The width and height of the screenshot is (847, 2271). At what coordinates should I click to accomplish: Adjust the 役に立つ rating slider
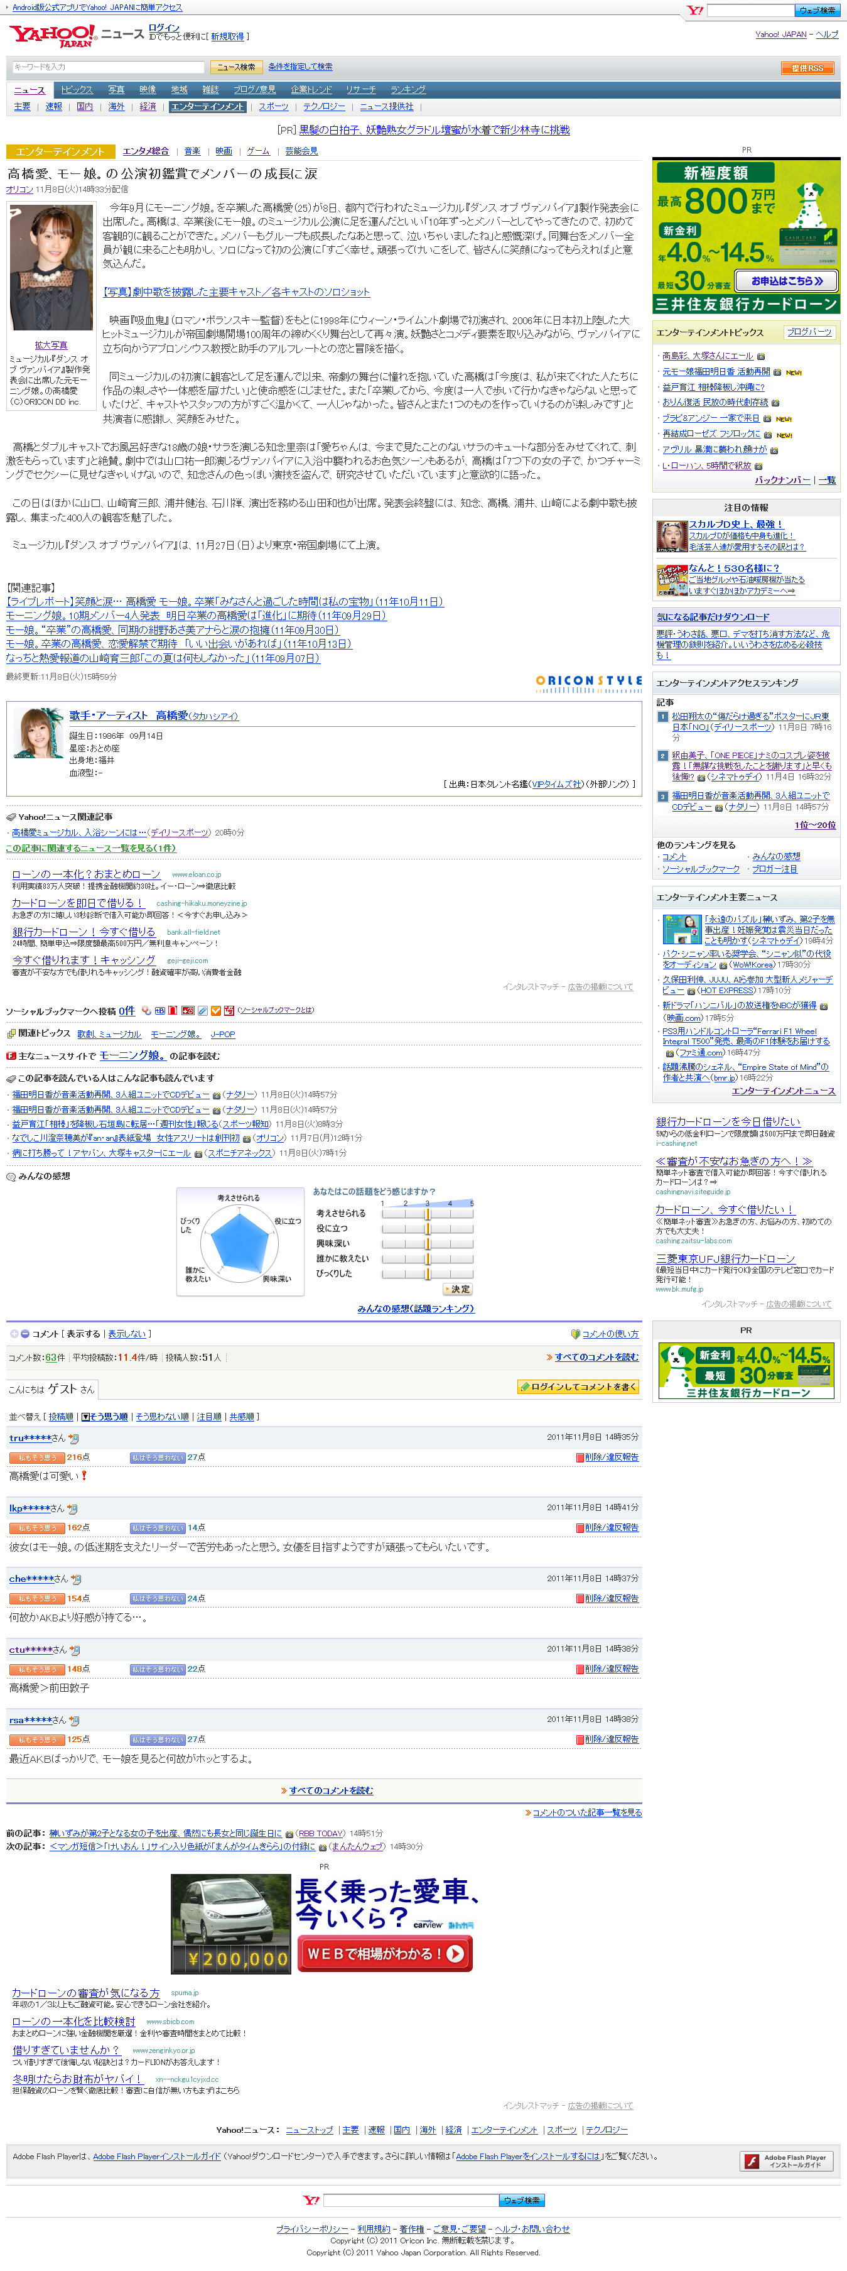point(428,1229)
